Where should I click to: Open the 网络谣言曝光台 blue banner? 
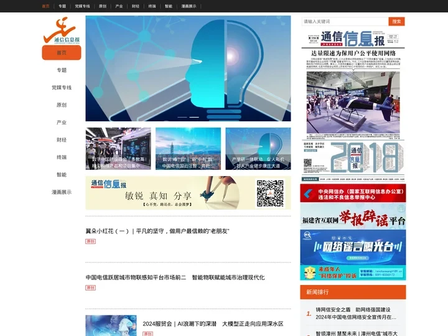click(353, 247)
